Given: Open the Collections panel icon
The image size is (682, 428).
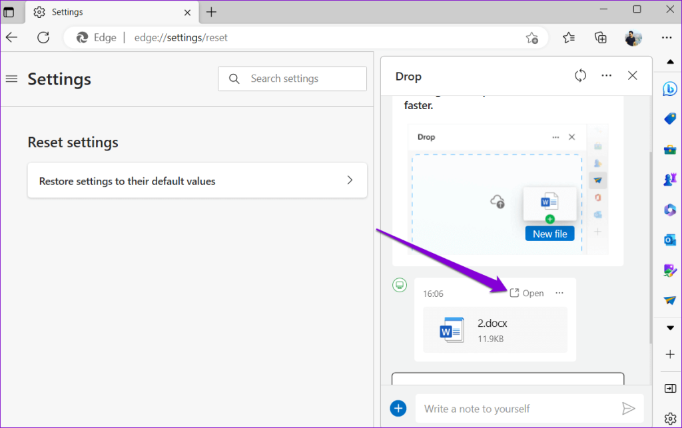Looking at the screenshot, I should point(600,38).
